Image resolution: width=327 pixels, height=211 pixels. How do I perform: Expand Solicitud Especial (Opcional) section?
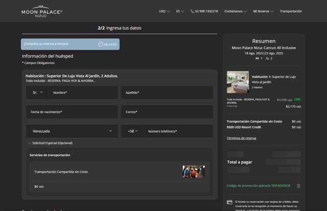[x=50, y=143]
